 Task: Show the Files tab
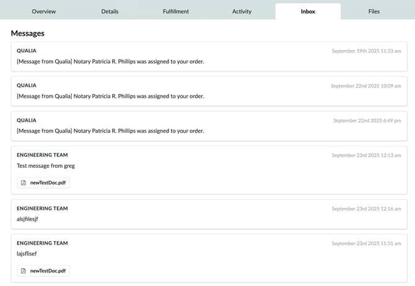coord(374,11)
